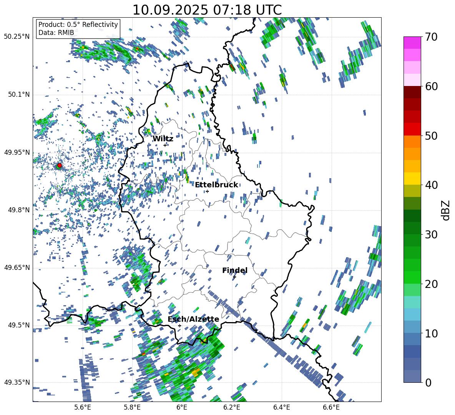Click the longitude label 5.8°E

[x=132, y=407]
